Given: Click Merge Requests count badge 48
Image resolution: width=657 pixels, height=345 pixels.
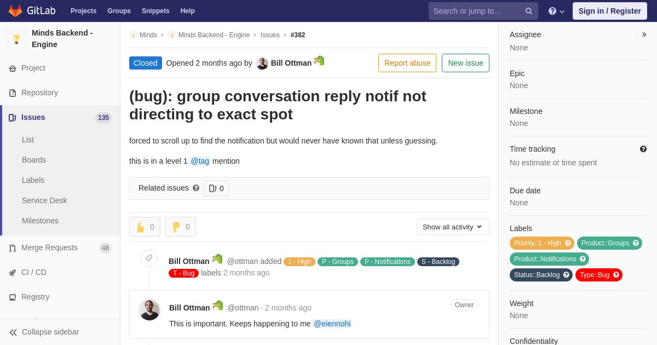Looking at the screenshot, I should coord(105,248).
